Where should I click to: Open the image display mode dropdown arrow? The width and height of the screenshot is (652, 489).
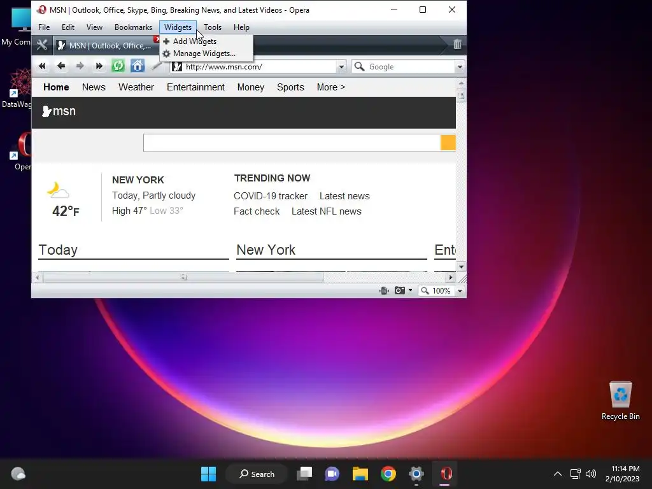coord(411,290)
